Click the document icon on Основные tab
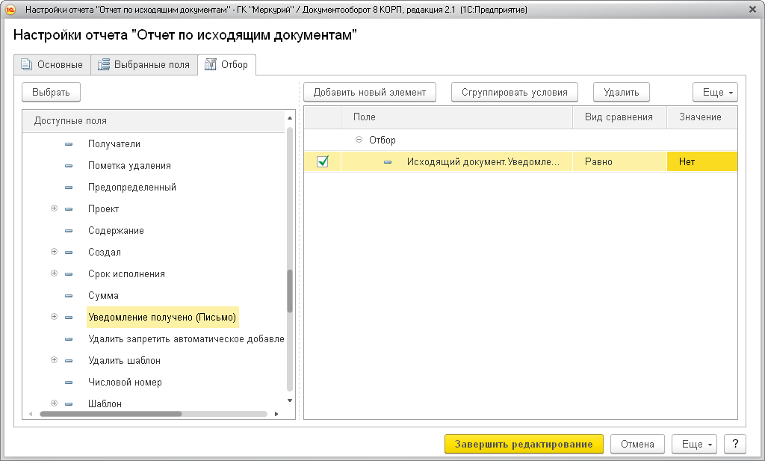This screenshot has height=461, width=765. (26, 64)
